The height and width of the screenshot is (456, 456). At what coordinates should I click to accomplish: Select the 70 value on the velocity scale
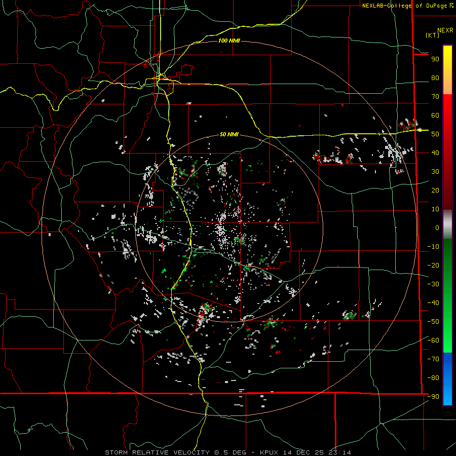click(x=435, y=97)
